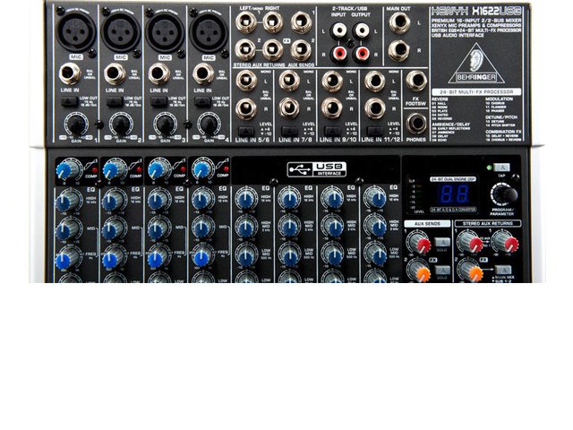Select the MAIN OUT right jack
The image size is (573, 430).
point(399,50)
